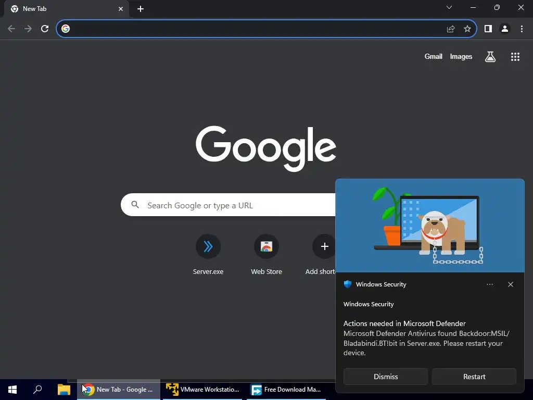Expand the tab search chevron

tap(449, 7)
